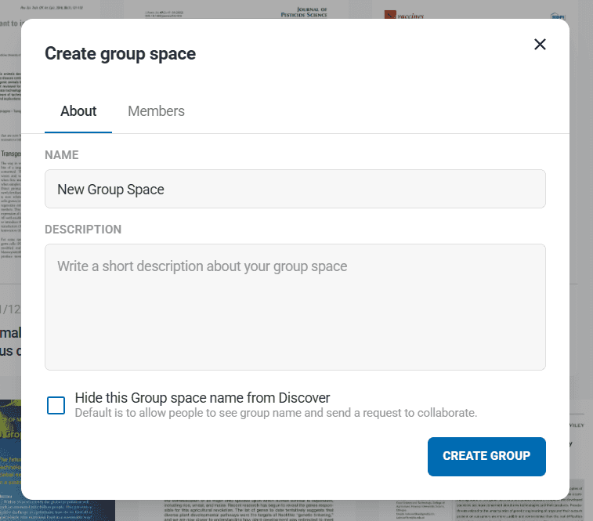Focus the Description text area

click(x=295, y=306)
